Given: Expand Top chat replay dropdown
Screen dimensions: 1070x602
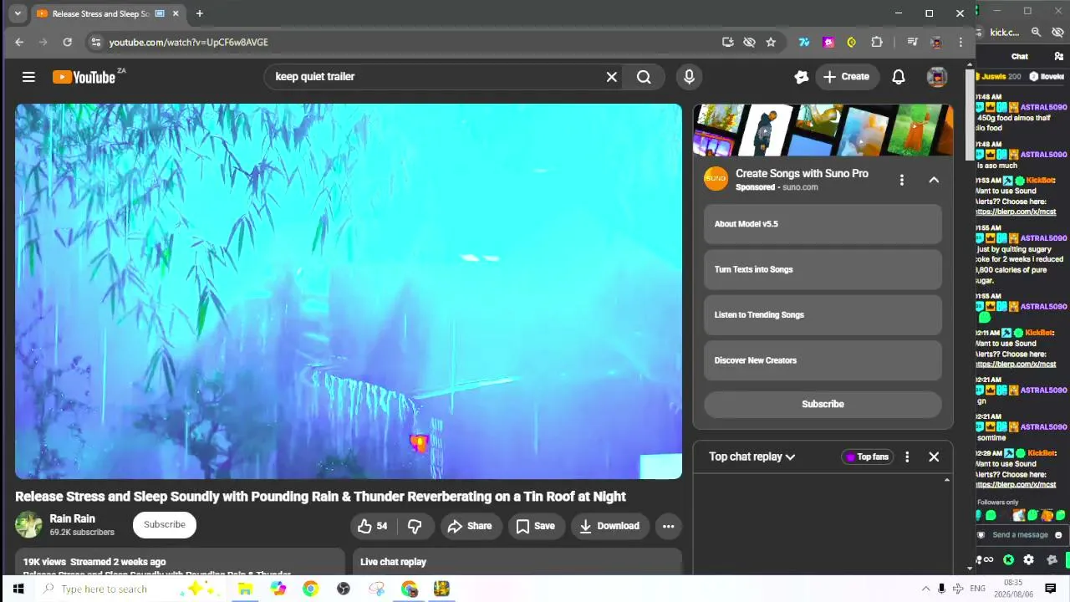Looking at the screenshot, I should tap(752, 457).
